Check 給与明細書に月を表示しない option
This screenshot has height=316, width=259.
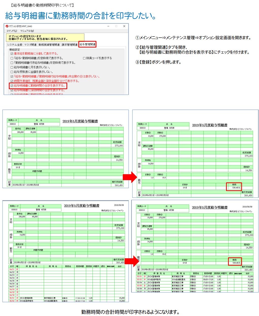click(12, 67)
